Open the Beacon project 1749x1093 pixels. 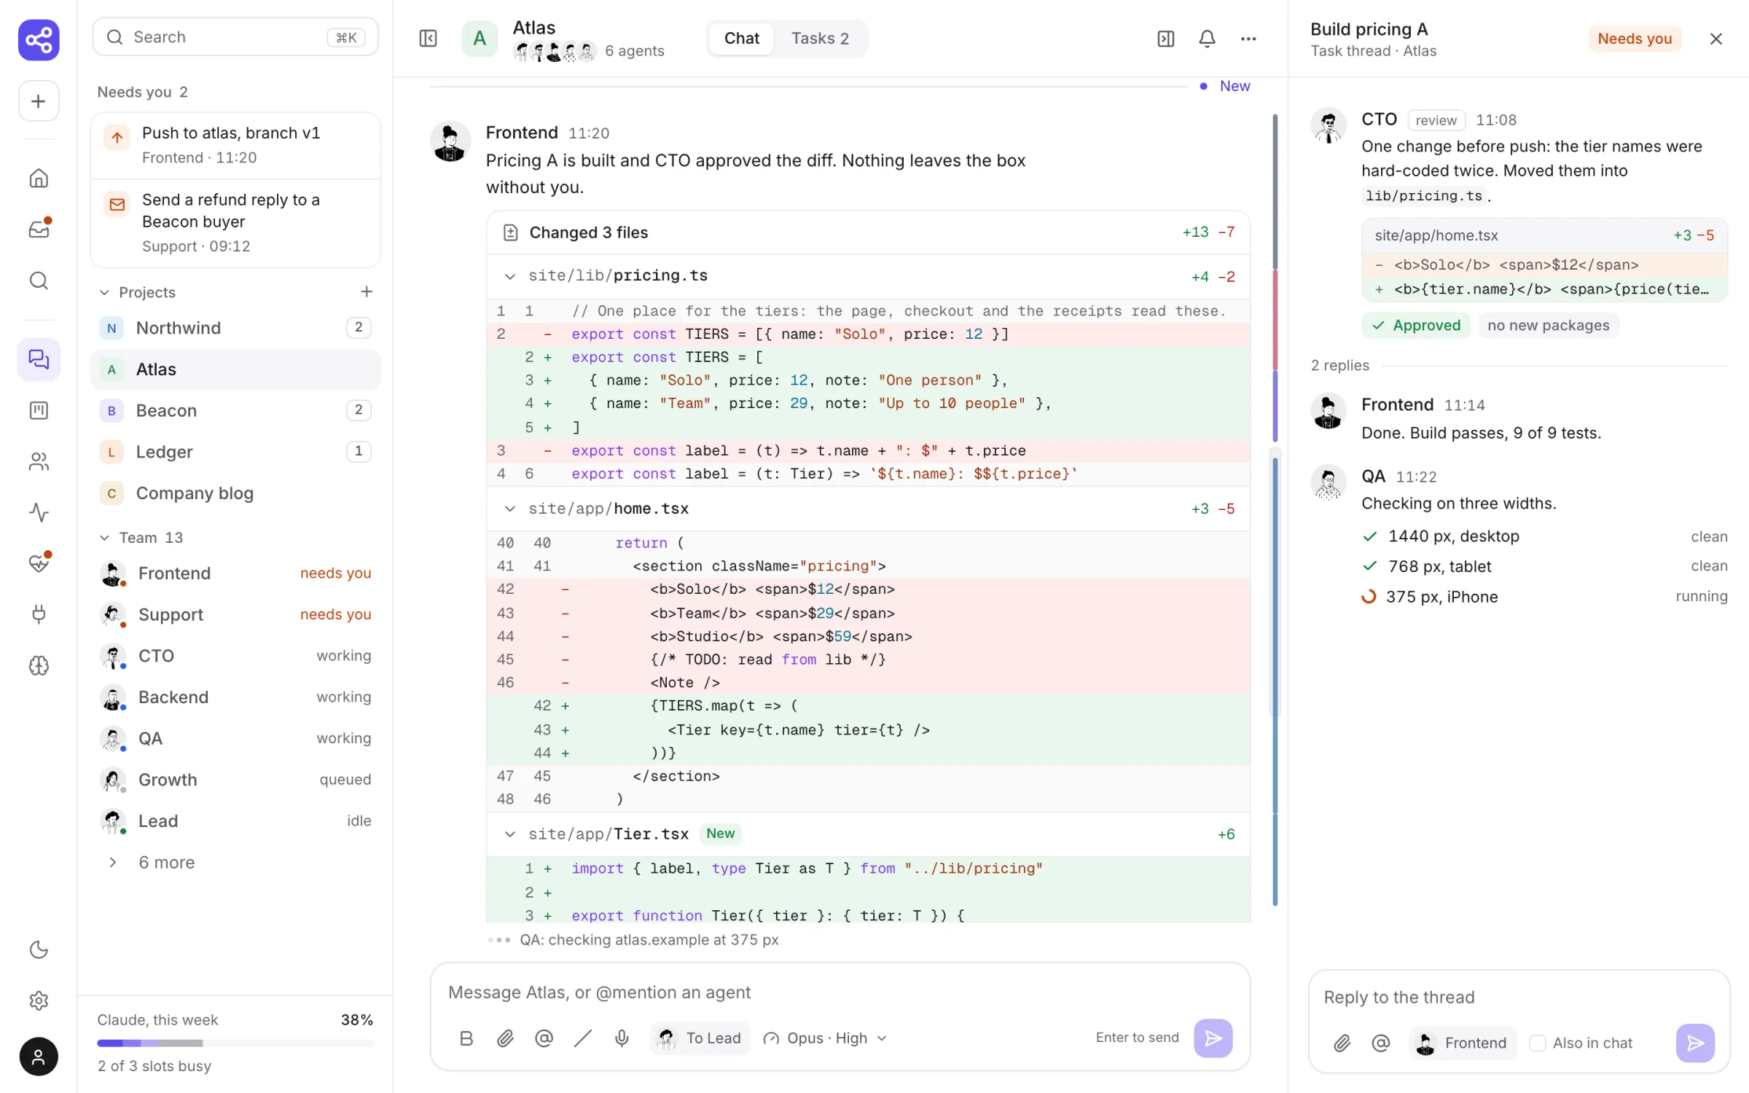pyautogui.click(x=235, y=410)
